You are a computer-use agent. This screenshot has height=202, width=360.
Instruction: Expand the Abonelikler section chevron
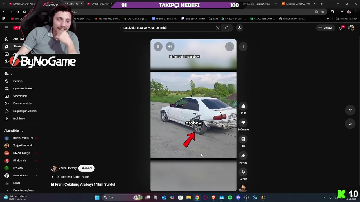22,131
